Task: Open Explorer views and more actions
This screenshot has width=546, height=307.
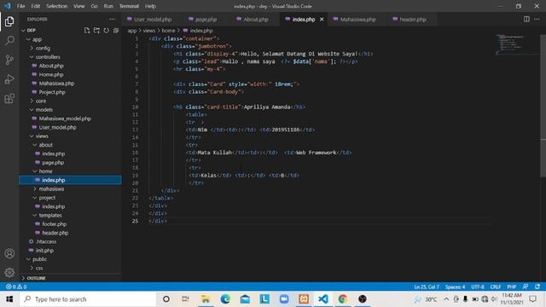Action: pos(112,19)
